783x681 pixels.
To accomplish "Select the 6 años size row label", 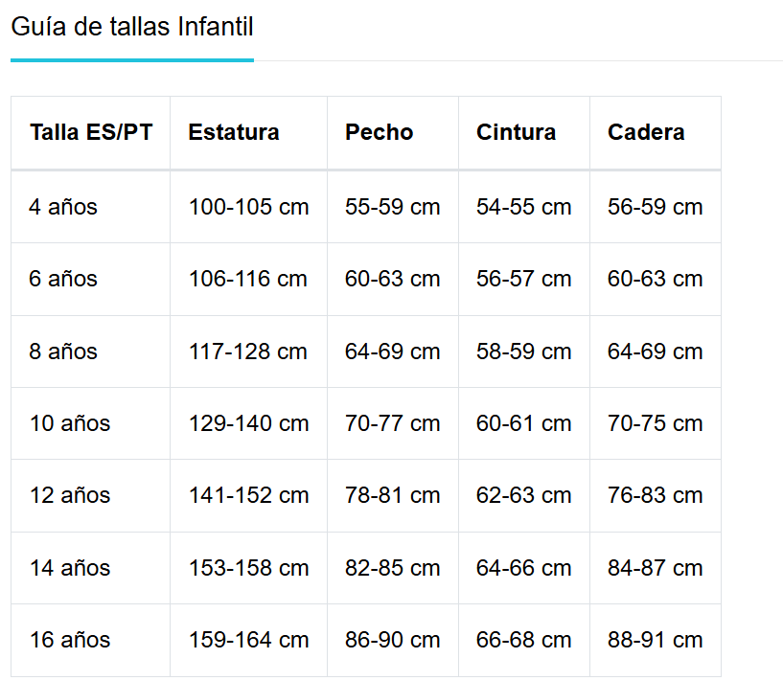I will 63,280.
